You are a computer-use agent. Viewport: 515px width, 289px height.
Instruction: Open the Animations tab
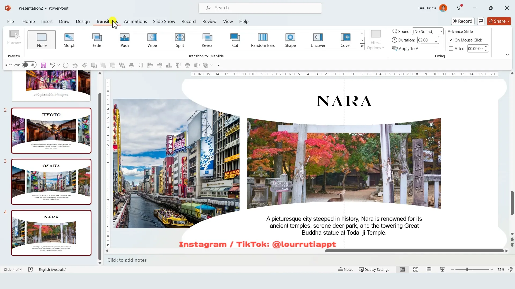click(135, 21)
